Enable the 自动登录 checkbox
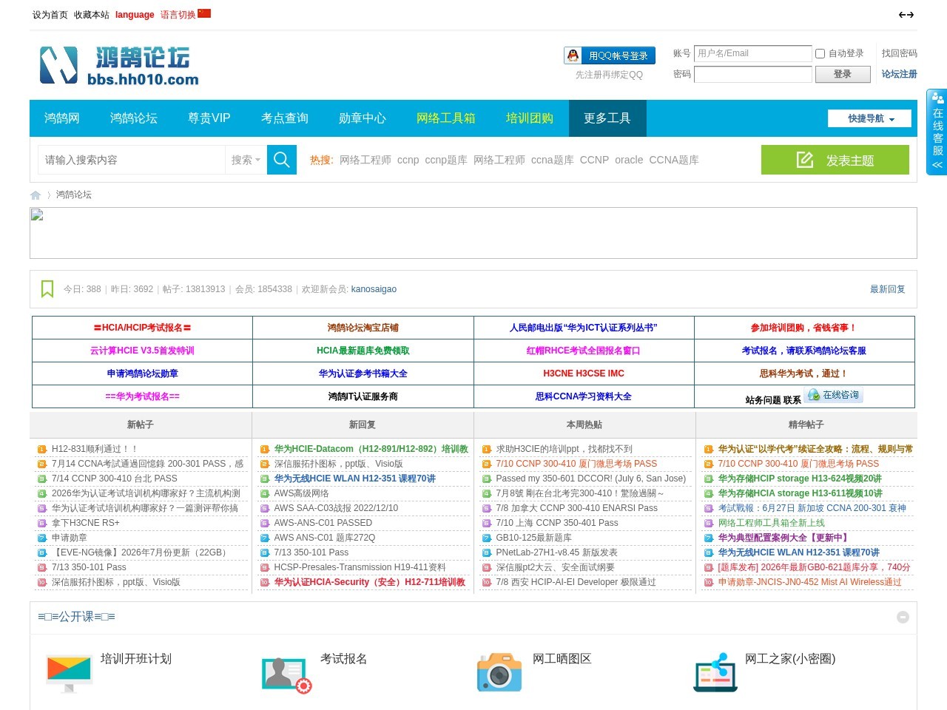This screenshot has height=710, width=947. tap(820, 53)
